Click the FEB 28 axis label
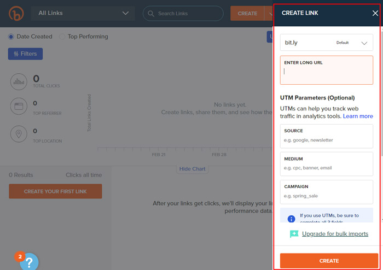The height and width of the screenshot is (270, 383). click(219, 155)
